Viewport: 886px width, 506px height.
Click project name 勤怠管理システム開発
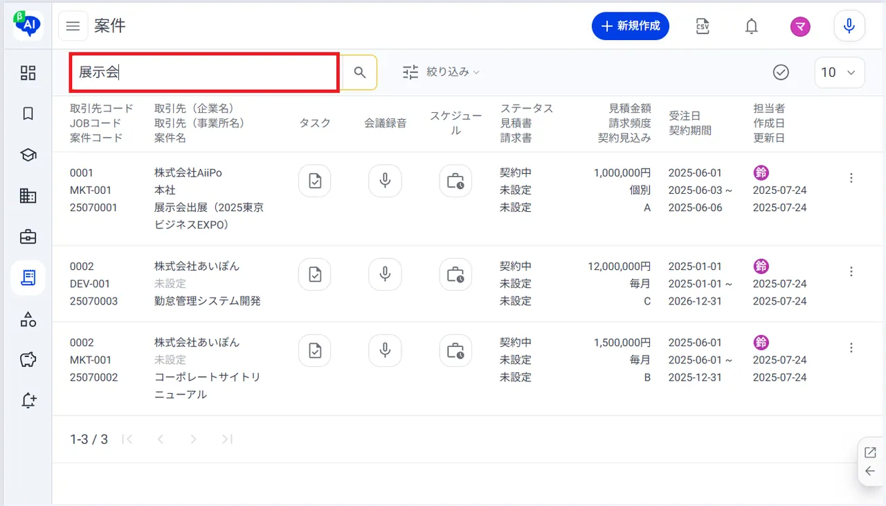(208, 301)
